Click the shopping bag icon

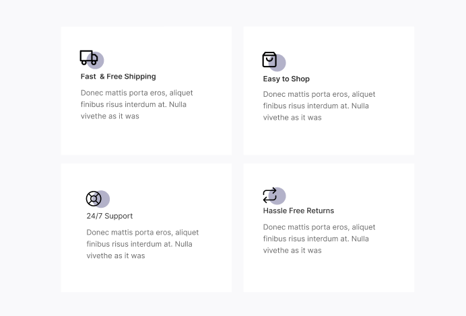(x=269, y=60)
